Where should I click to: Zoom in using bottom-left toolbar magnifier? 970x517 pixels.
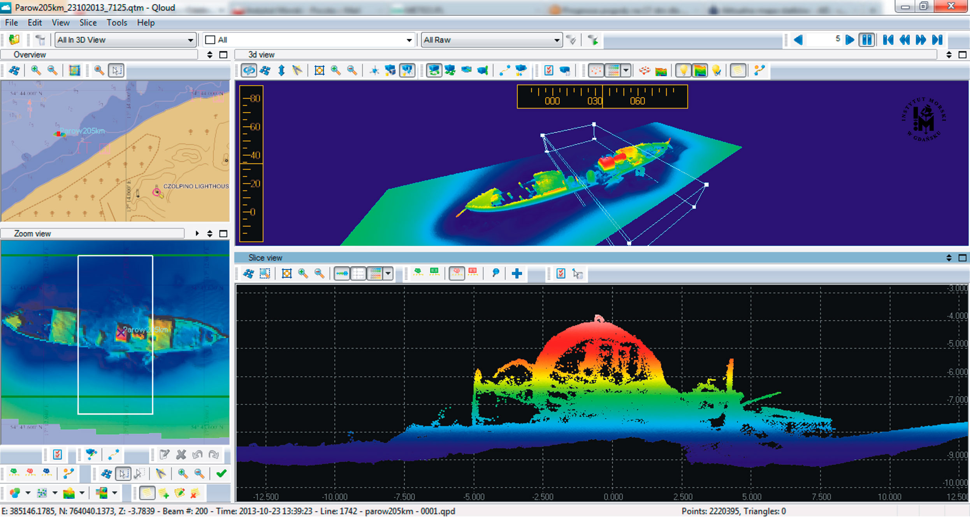[183, 473]
